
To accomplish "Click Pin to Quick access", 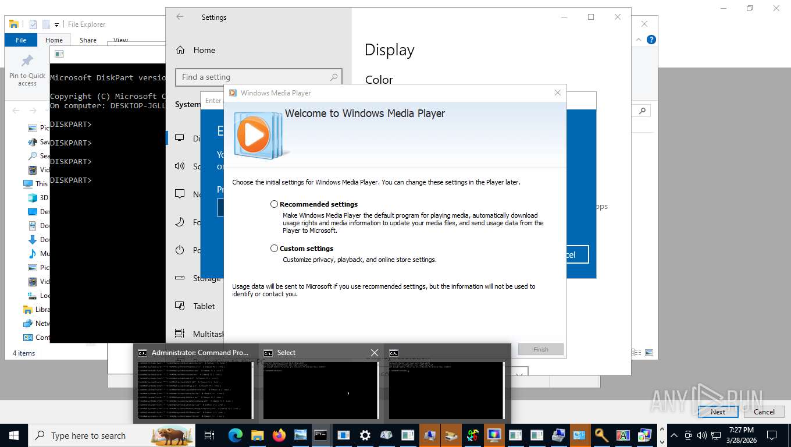I will (27, 70).
